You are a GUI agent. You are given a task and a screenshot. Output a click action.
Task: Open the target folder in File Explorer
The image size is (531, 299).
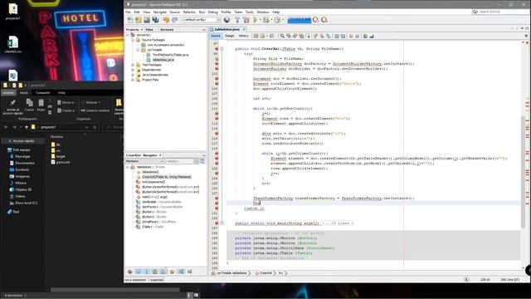click(x=58, y=156)
